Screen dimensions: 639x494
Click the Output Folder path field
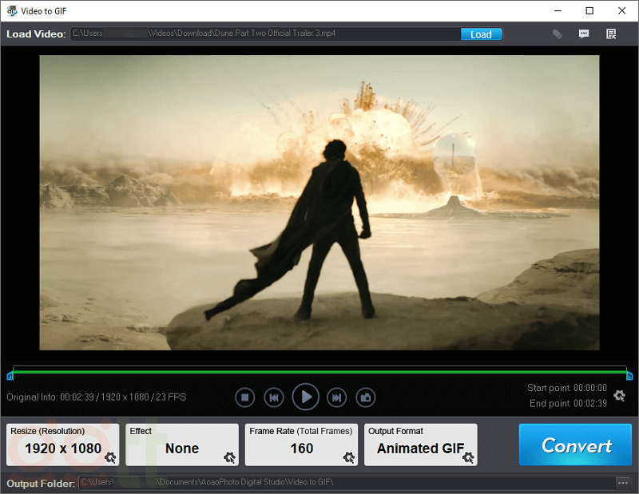(343, 483)
